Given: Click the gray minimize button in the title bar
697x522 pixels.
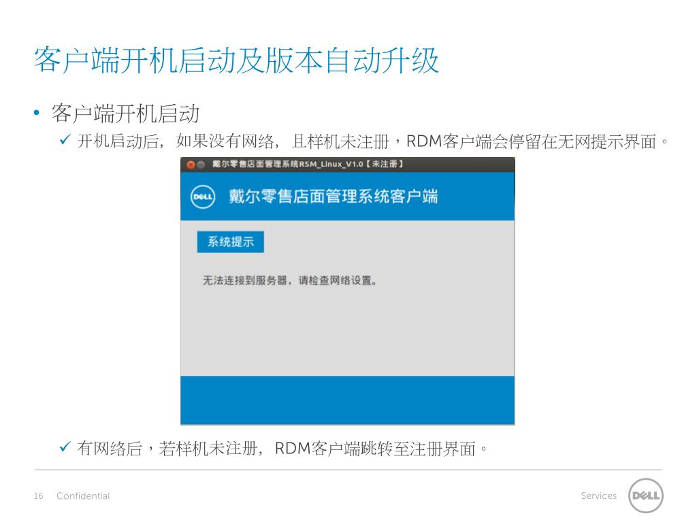Looking at the screenshot, I should (201, 164).
